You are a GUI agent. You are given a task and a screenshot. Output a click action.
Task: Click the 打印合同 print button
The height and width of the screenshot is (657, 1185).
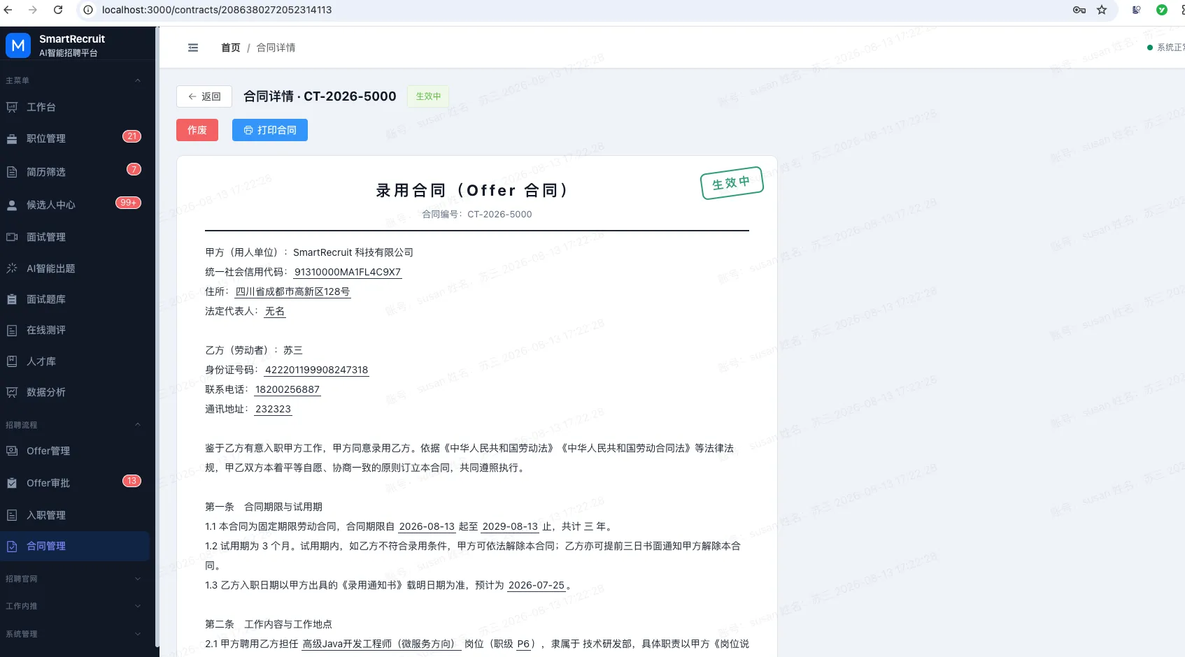pyautogui.click(x=270, y=130)
